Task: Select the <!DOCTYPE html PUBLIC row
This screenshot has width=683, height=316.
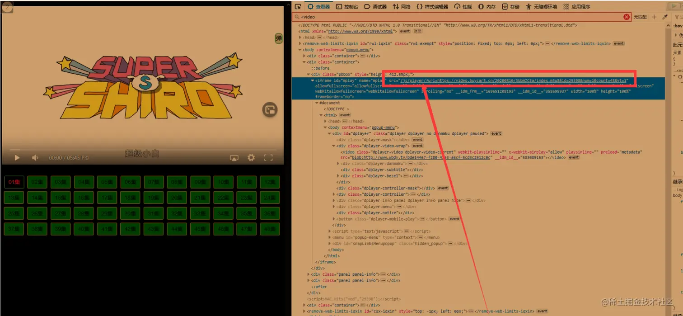Action: coord(438,25)
